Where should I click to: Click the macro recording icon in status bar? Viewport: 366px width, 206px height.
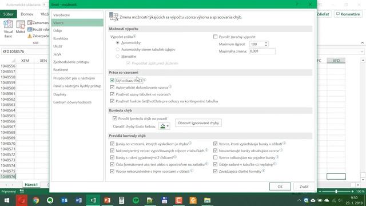click(x=22, y=191)
